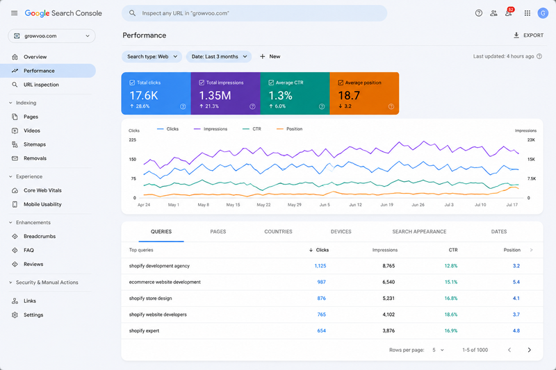The width and height of the screenshot is (556, 370).
Task: Open the Date: Last 3 months filter
Action: coord(219,57)
